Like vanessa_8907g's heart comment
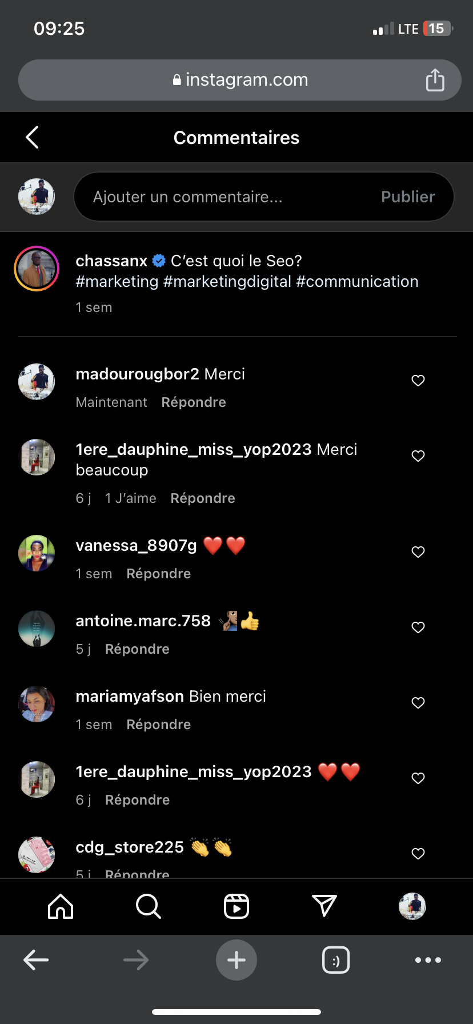This screenshot has width=473, height=1024. (418, 552)
